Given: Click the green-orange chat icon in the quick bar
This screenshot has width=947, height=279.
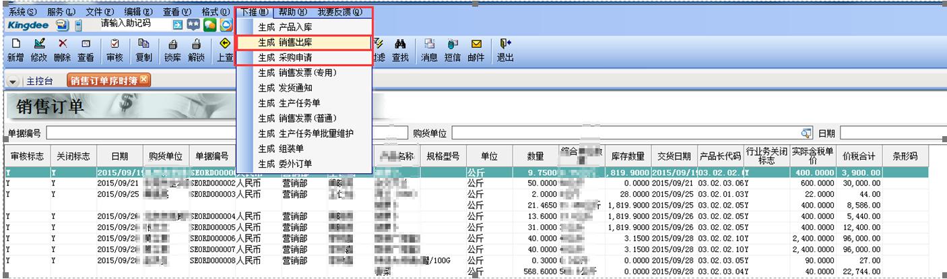Looking at the screenshot, I should click(209, 25).
